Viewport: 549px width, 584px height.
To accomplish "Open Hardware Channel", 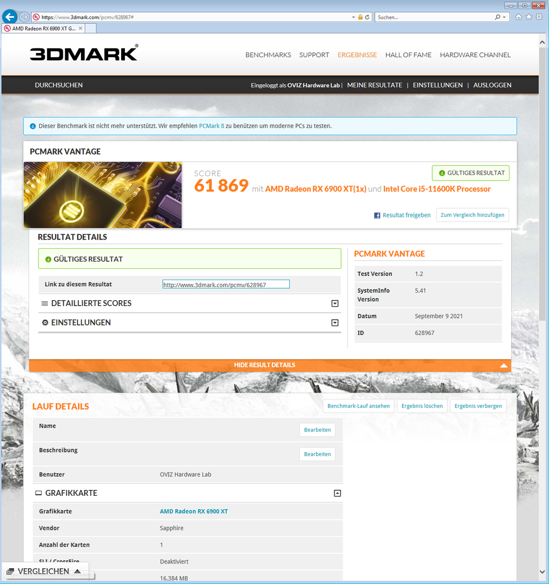I will click(x=475, y=55).
